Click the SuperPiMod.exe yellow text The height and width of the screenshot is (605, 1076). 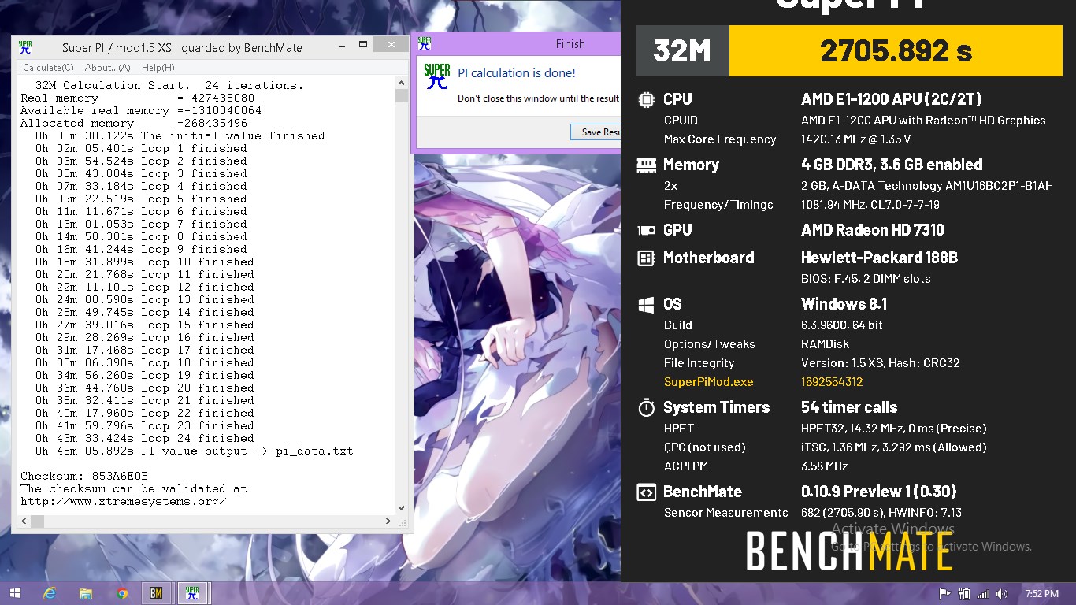point(708,382)
